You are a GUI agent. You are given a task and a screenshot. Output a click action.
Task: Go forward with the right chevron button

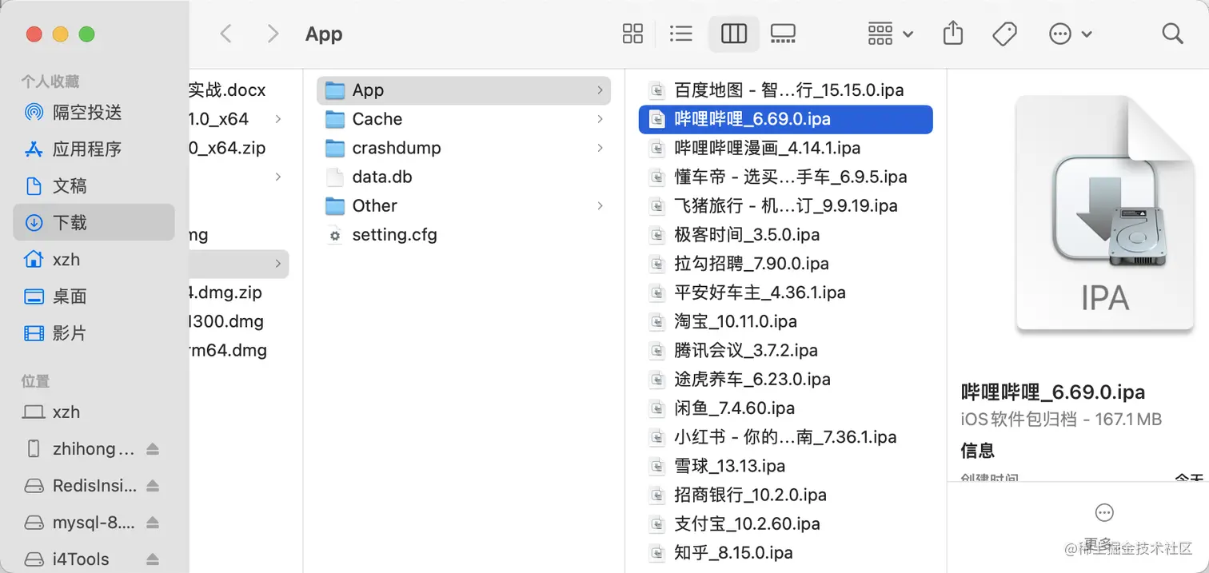pos(273,34)
